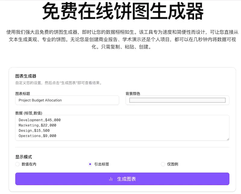Select the 仅图例 display mode radio

pyautogui.click(x=163, y=164)
